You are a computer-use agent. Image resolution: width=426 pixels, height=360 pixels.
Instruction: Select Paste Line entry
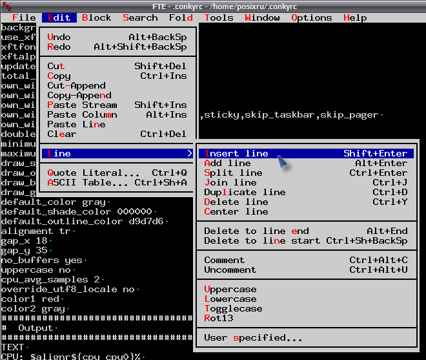[x=117, y=124]
